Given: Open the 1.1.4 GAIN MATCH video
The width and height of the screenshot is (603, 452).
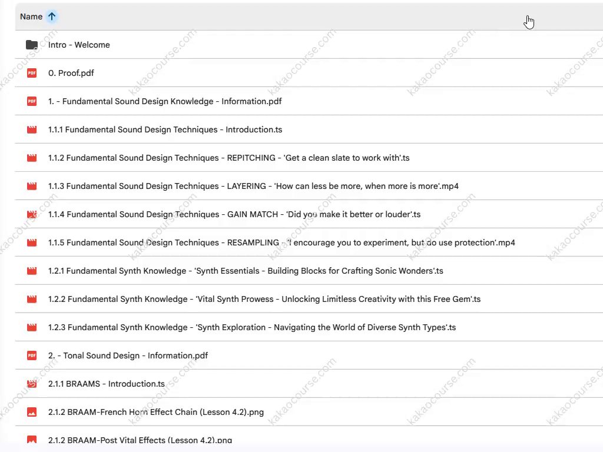Looking at the screenshot, I should pos(234,214).
